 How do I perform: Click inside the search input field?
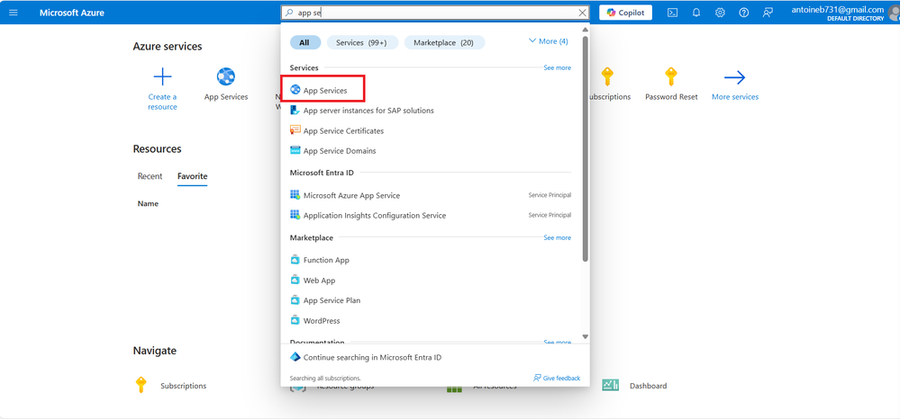(x=436, y=13)
